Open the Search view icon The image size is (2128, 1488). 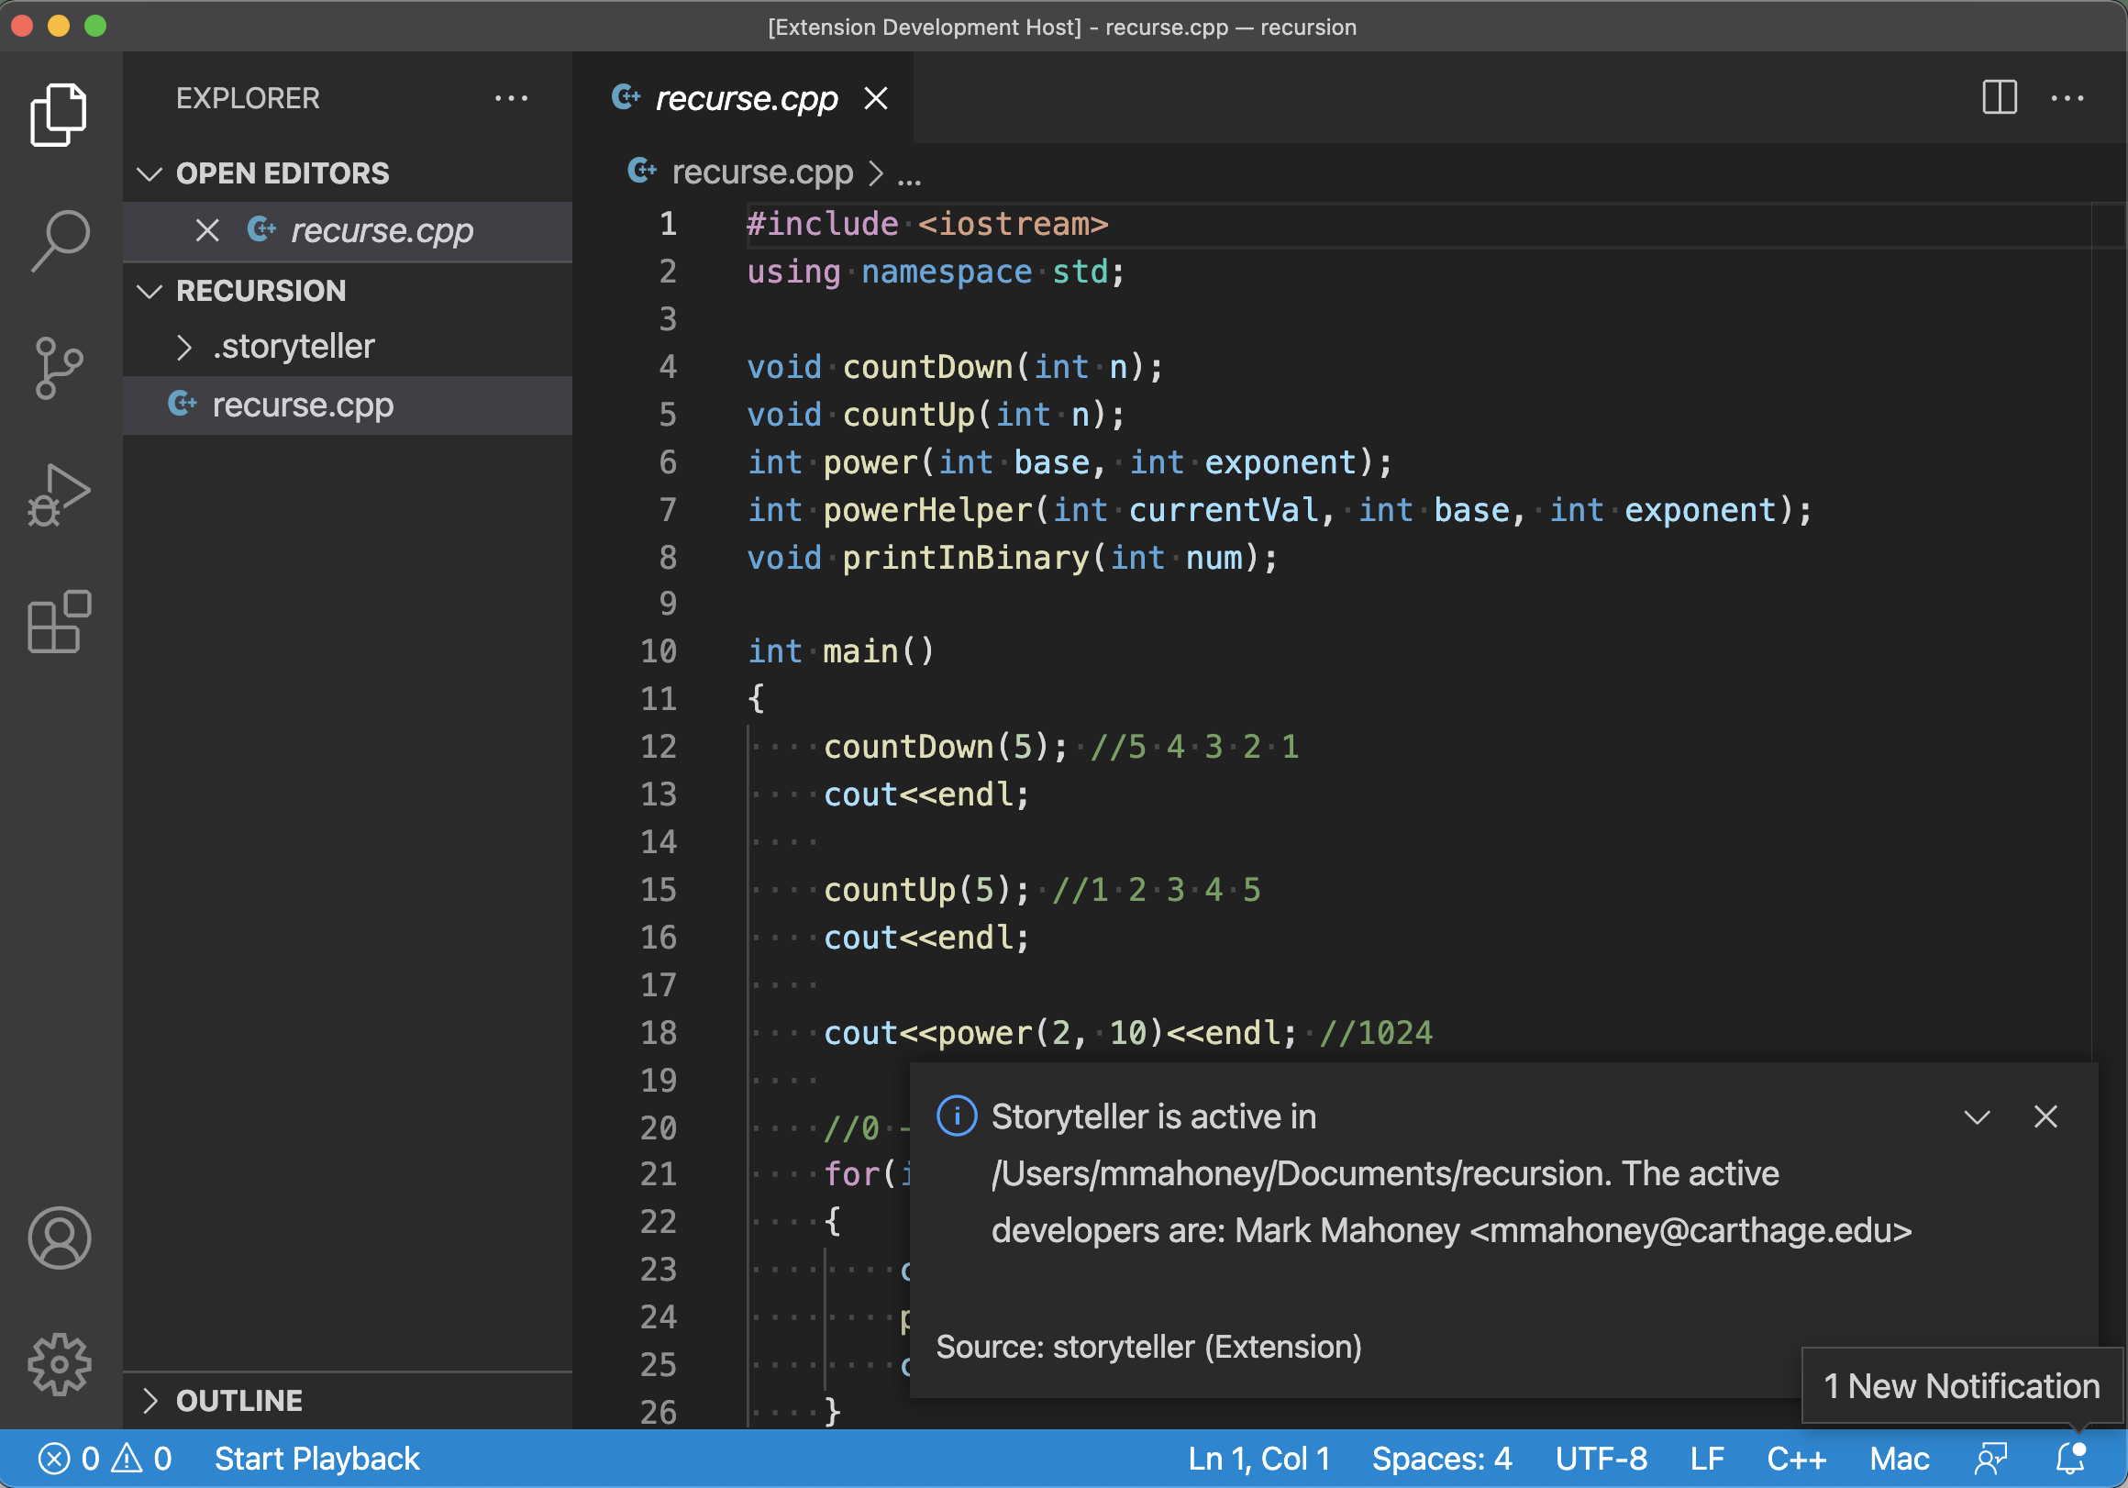tap(60, 241)
